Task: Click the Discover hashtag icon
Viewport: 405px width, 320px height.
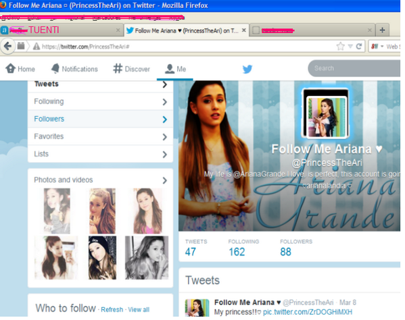Action: tap(118, 69)
